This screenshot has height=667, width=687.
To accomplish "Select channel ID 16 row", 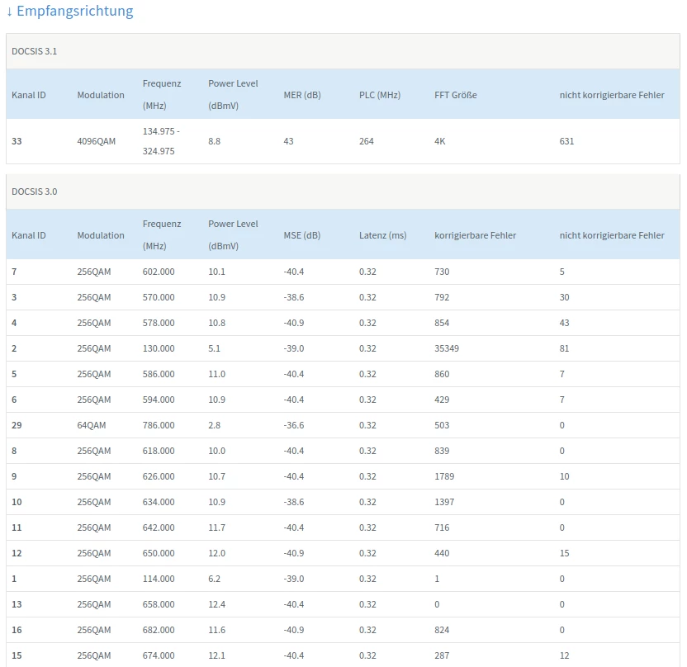I will [17, 630].
